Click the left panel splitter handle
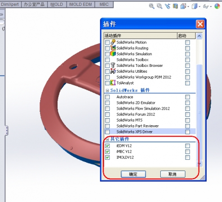This screenshot has width=222, height=202. pos(6,131)
